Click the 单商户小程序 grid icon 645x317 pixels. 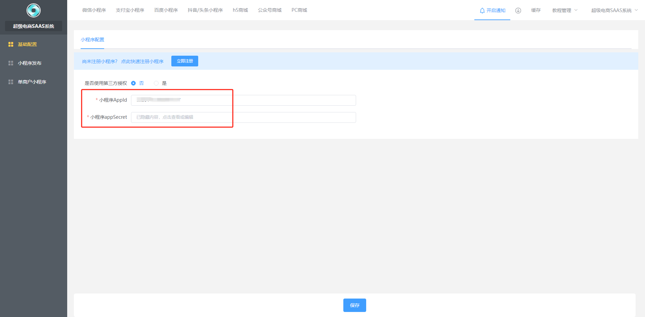click(11, 82)
